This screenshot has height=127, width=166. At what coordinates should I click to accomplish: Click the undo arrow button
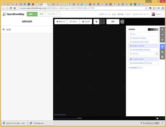coord(96,21)
